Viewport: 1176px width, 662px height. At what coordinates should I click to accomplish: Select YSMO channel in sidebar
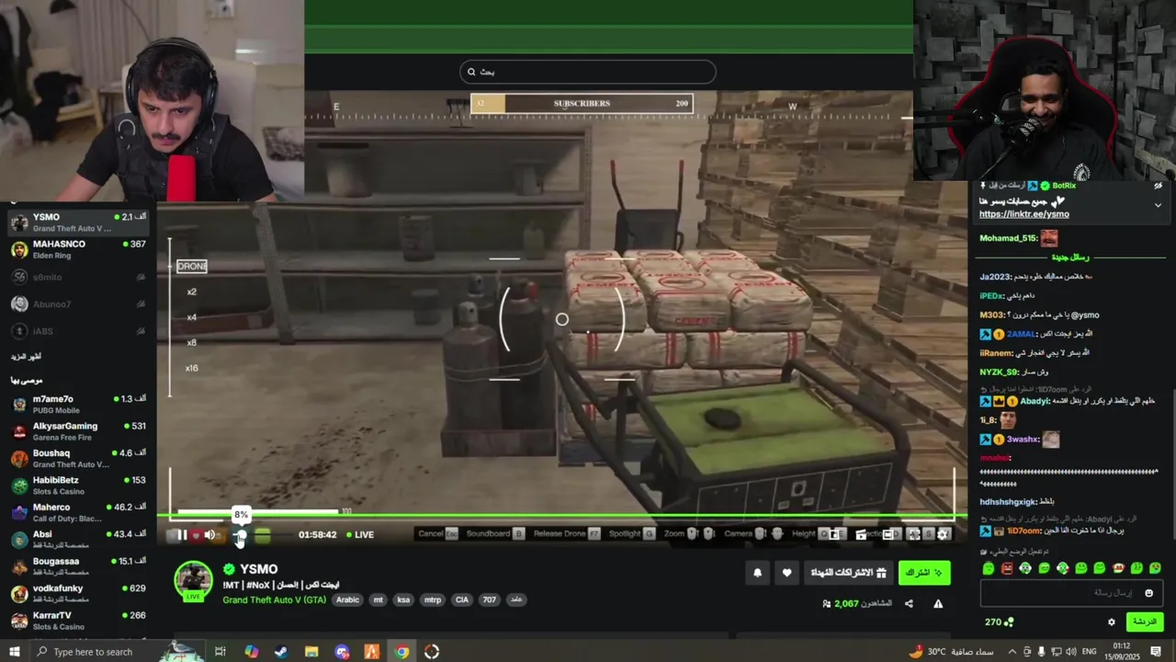pyautogui.click(x=78, y=223)
